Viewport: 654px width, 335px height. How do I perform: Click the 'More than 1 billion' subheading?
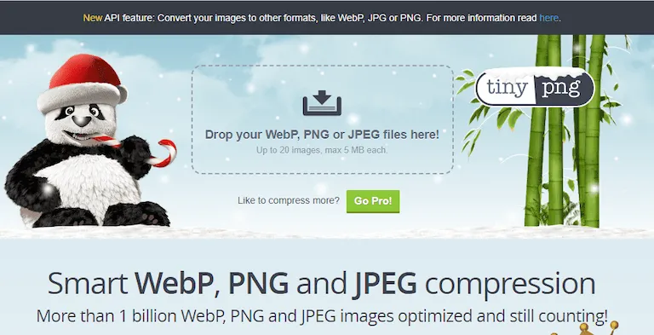[x=322, y=316]
